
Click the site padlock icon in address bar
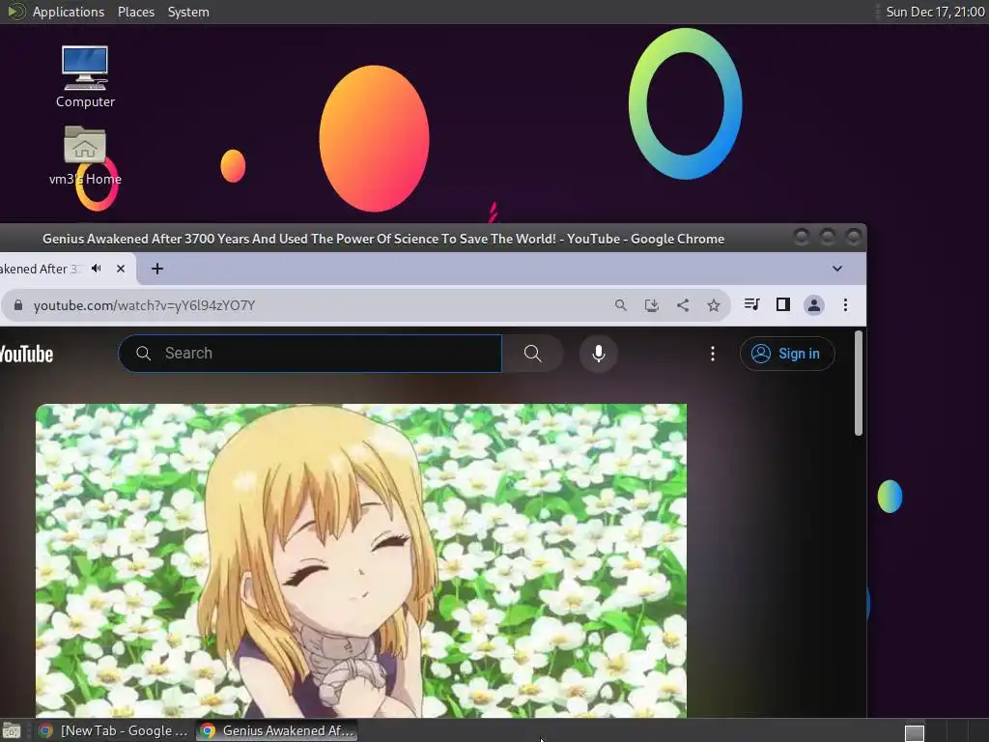[18, 305]
